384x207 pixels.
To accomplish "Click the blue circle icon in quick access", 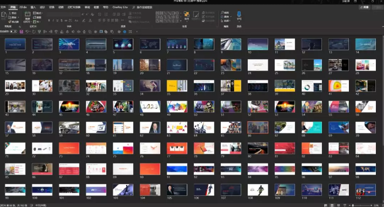I will (125, 32).
